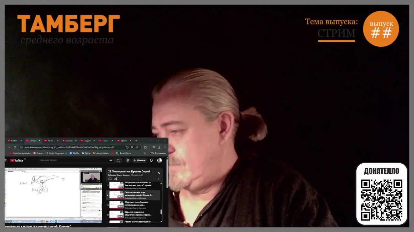Screen dimensions: 414x232
Task: Open the Gmail bookmark
Action: pos(56,153)
